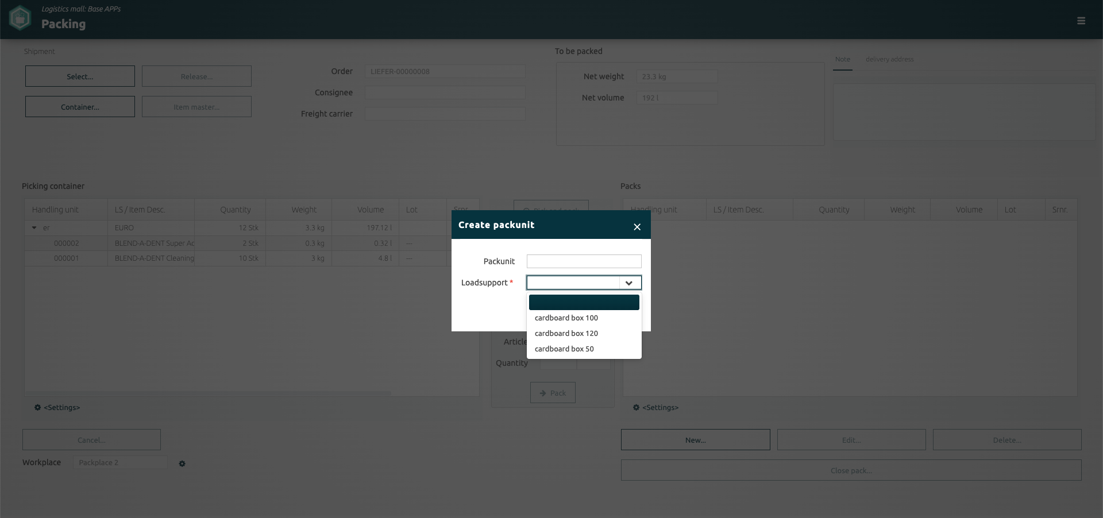The image size is (1103, 518).
Task: Click the Net weight field
Action: pos(677,76)
